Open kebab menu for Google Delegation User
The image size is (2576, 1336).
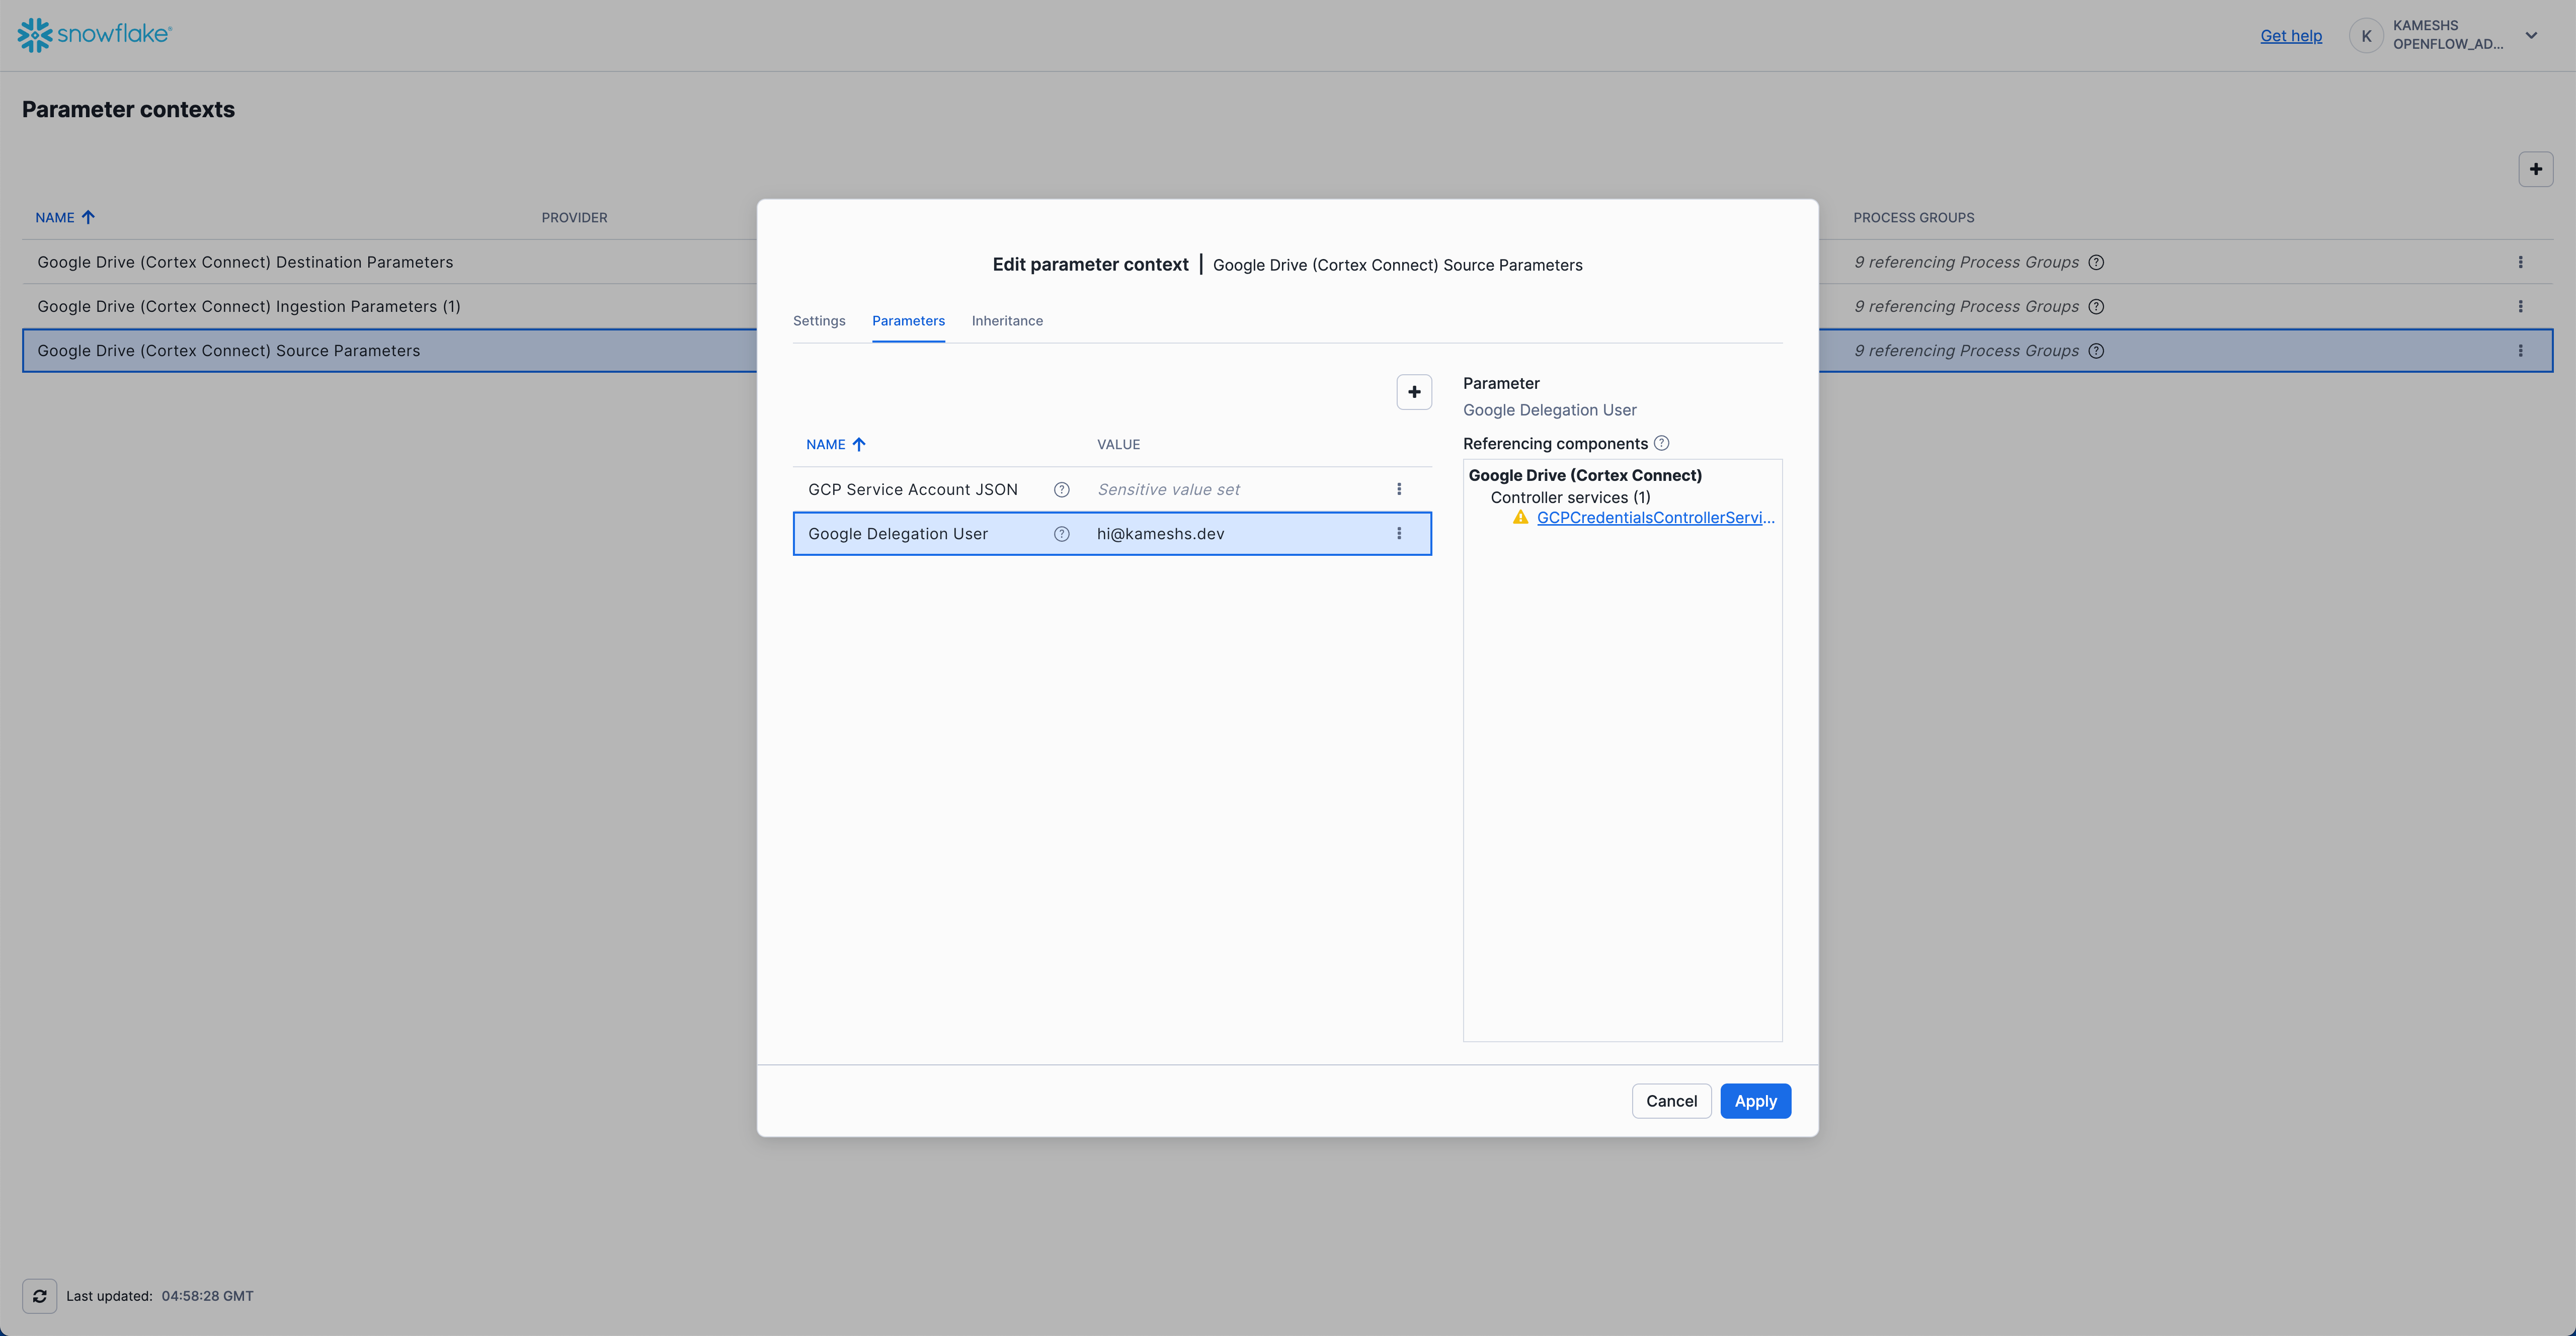point(1399,534)
